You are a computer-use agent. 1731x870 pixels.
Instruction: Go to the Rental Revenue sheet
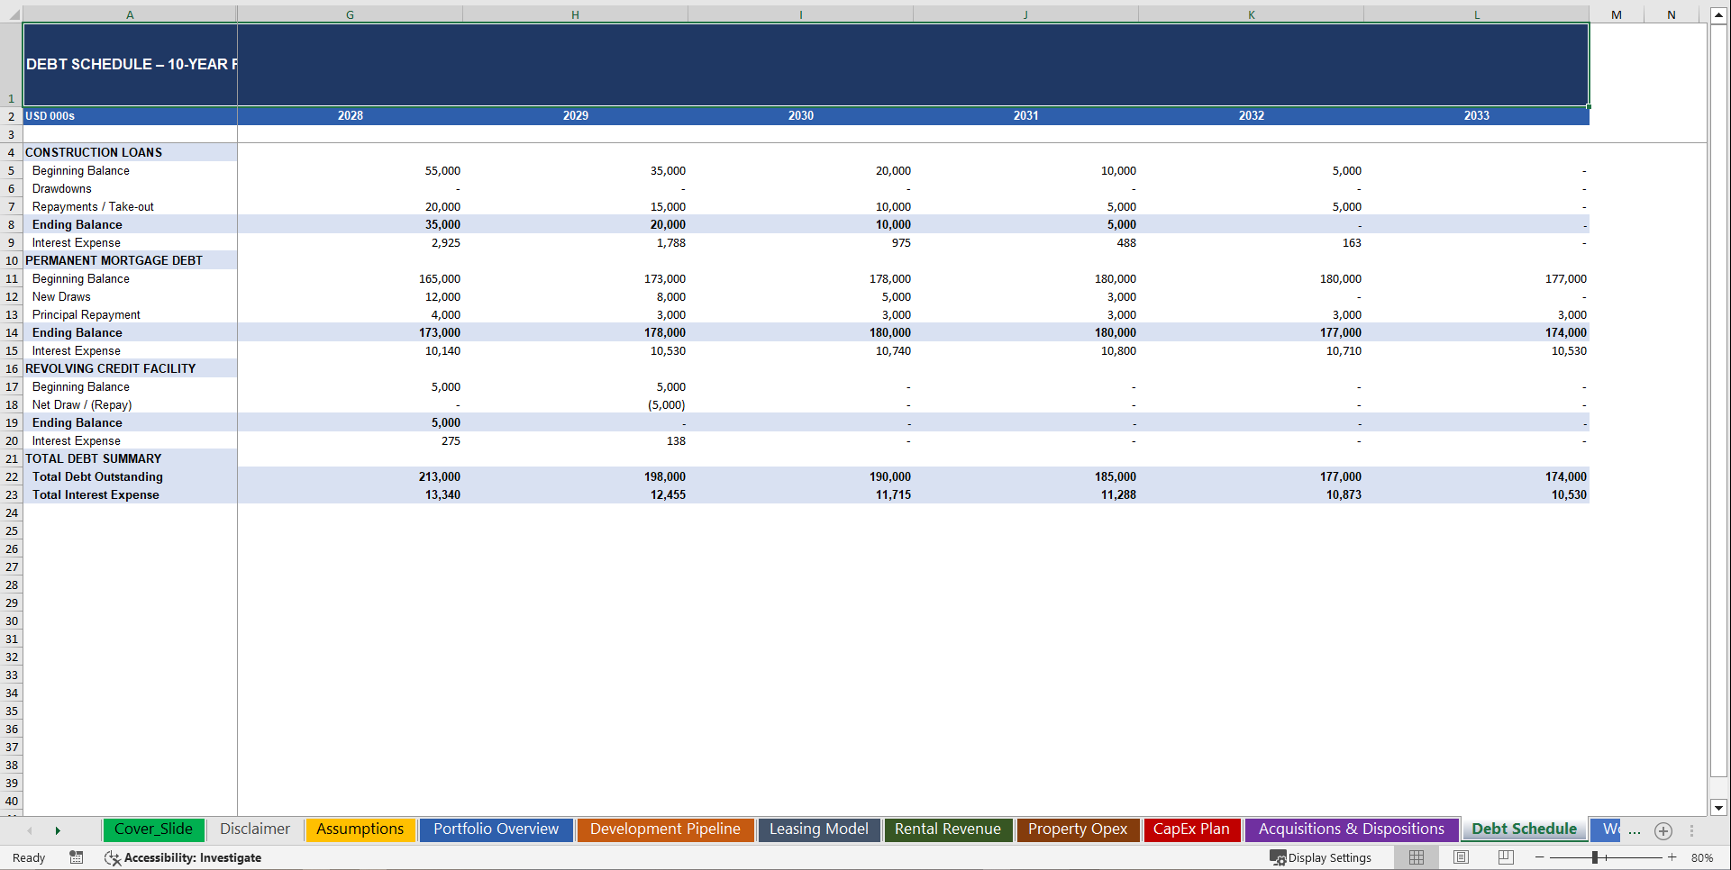coord(948,829)
